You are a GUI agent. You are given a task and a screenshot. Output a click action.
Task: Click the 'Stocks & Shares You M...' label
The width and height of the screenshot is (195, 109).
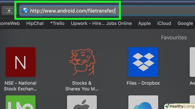click(82, 86)
